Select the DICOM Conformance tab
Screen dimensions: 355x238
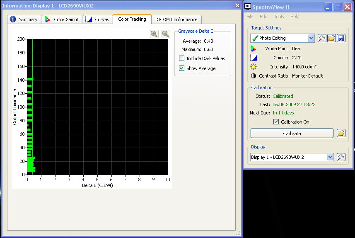tap(176, 19)
